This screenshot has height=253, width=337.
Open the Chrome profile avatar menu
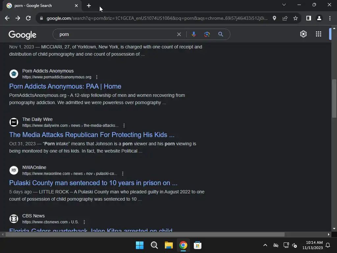(x=319, y=18)
